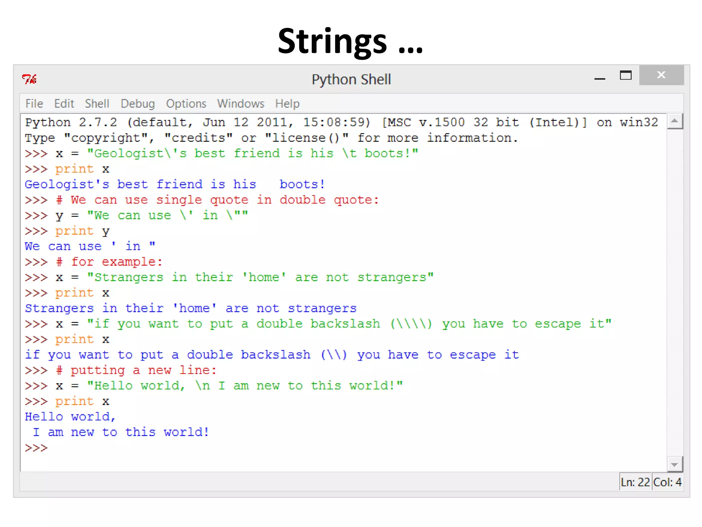
Task: Click the Ln: 22 status indicator
Action: click(635, 482)
